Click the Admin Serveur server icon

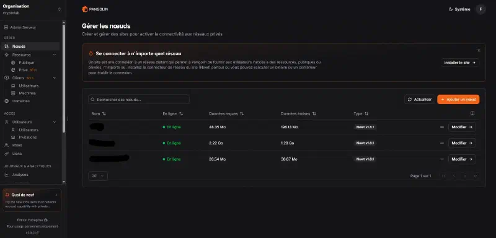(6, 27)
